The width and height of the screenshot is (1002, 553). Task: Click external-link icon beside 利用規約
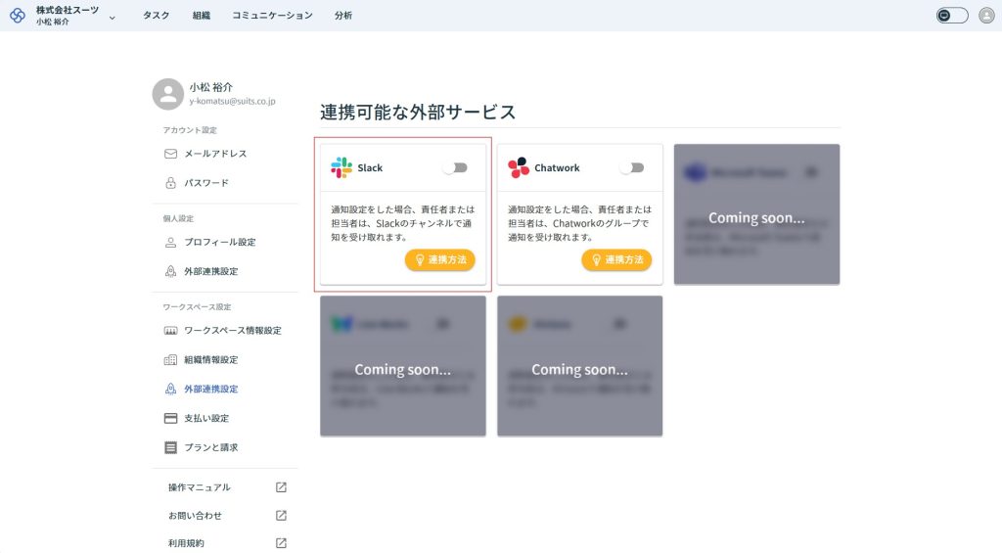click(x=281, y=543)
